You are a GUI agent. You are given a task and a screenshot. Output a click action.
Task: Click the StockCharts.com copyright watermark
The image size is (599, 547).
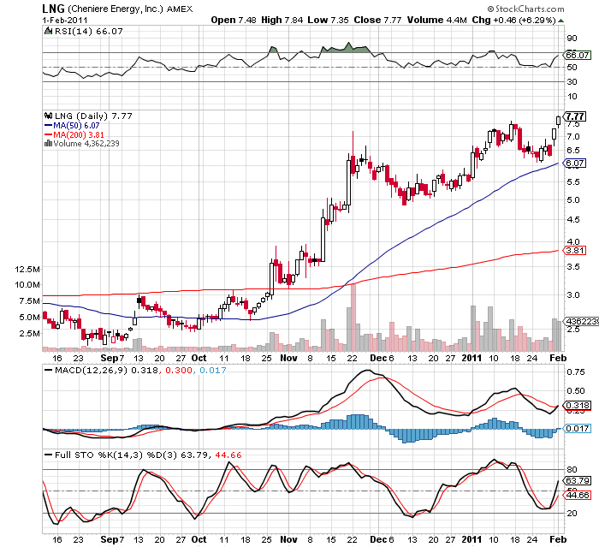click(540, 9)
